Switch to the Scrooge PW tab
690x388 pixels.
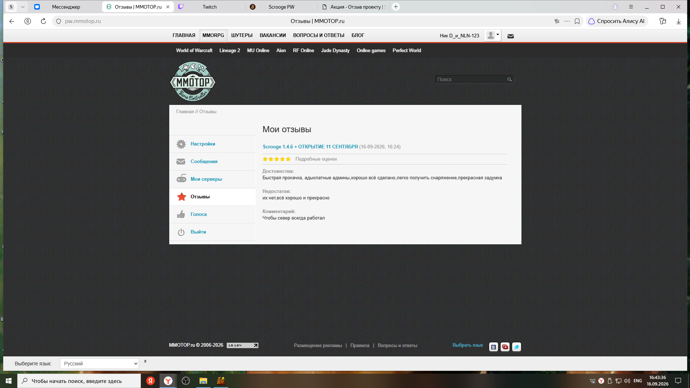click(281, 7)
